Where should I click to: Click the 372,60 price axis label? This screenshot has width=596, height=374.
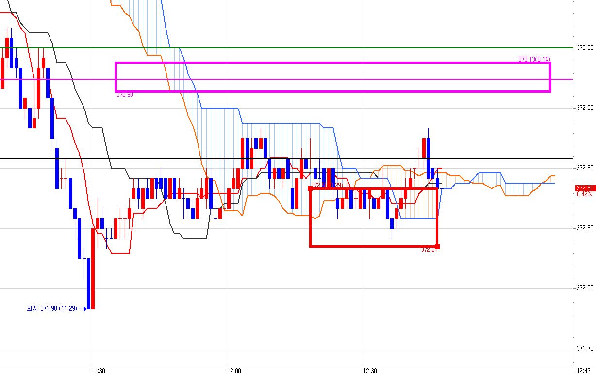(x=585, y=168)
